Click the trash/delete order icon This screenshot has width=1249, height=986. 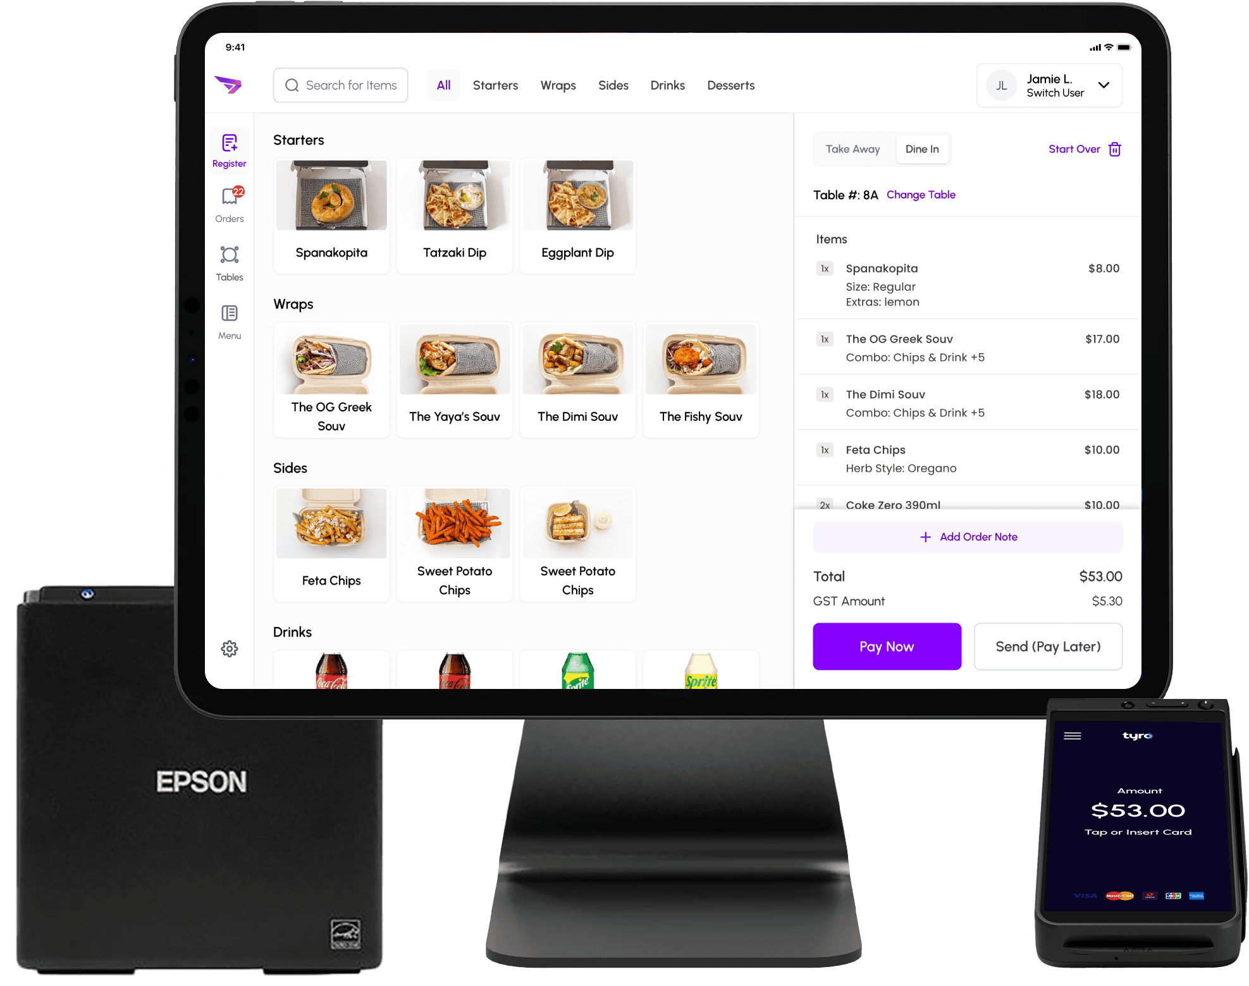pyautogui.click(x=1117, y=149)
